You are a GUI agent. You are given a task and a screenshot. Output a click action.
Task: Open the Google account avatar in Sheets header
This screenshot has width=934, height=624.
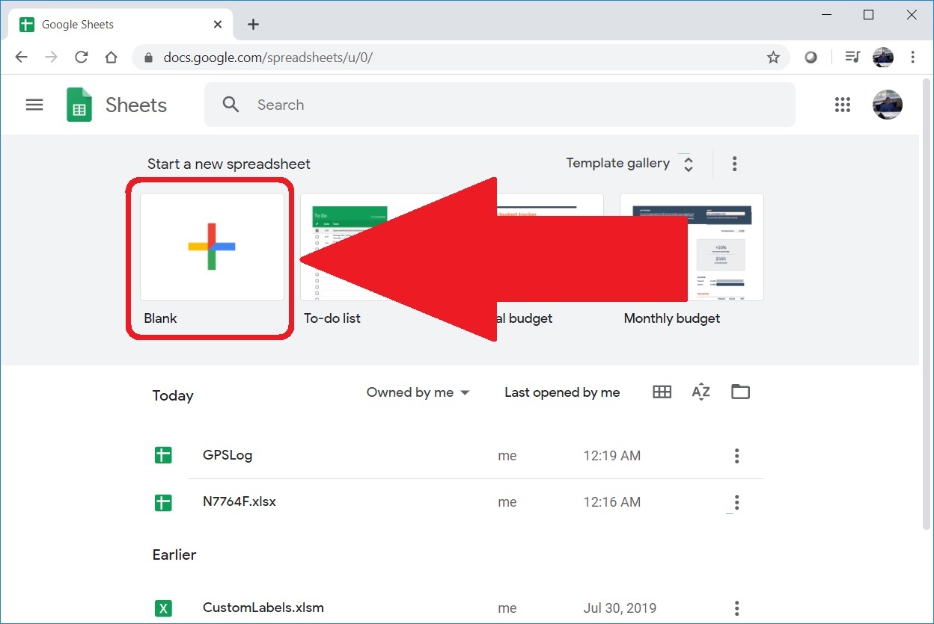pyautogui.click(x=888, y=105)
